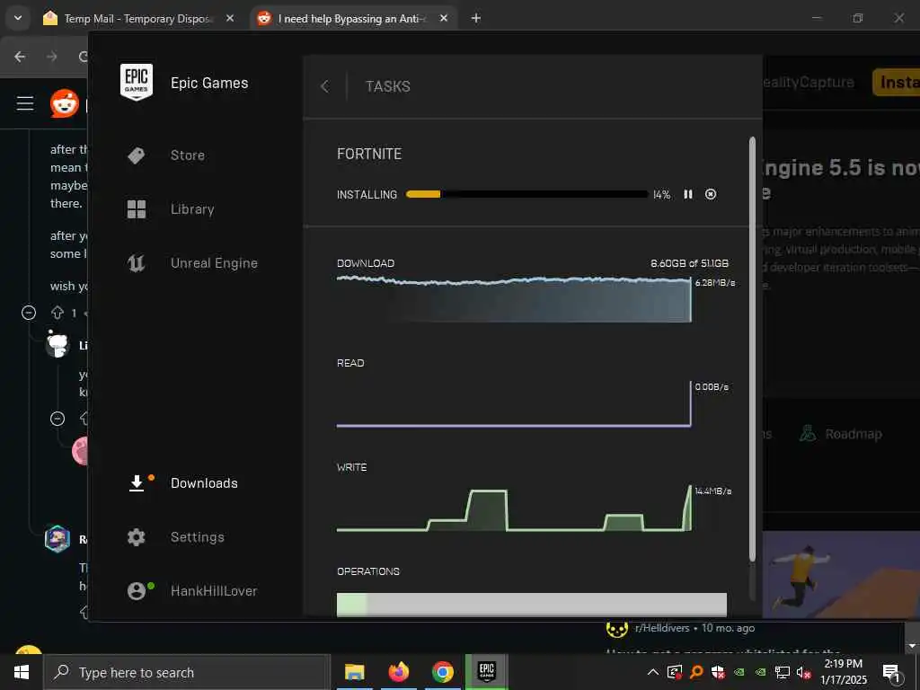Click browser forward arrow
Image resolution: width=920 pixels, height=690 pixels.
coord(51,57)
